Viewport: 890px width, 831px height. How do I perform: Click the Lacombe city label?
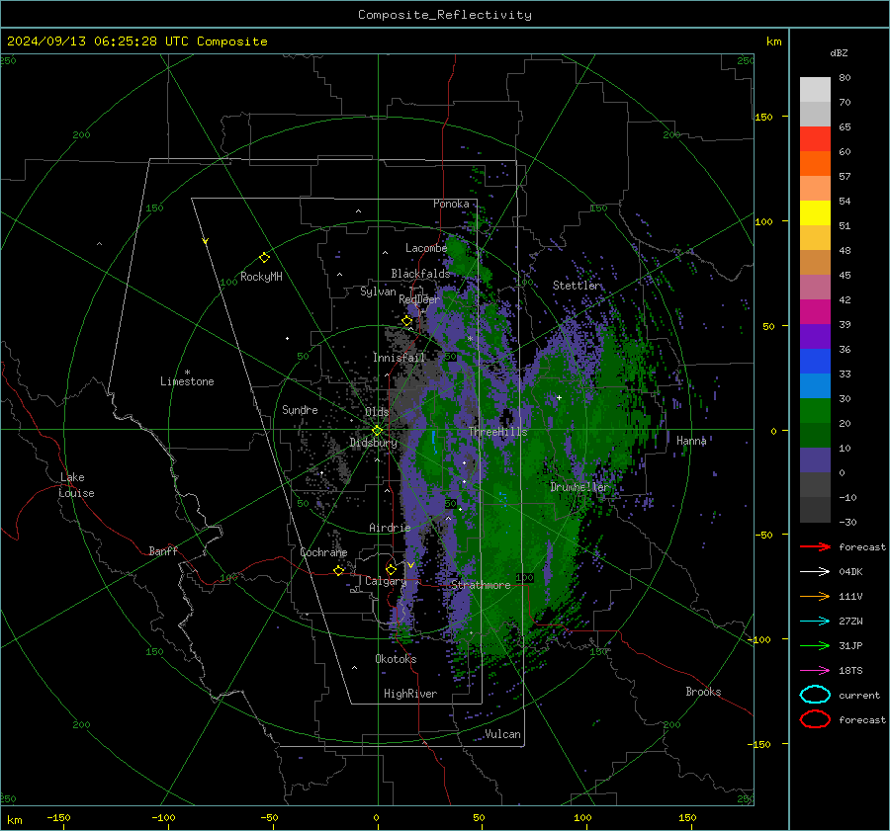tap(426, 248)
